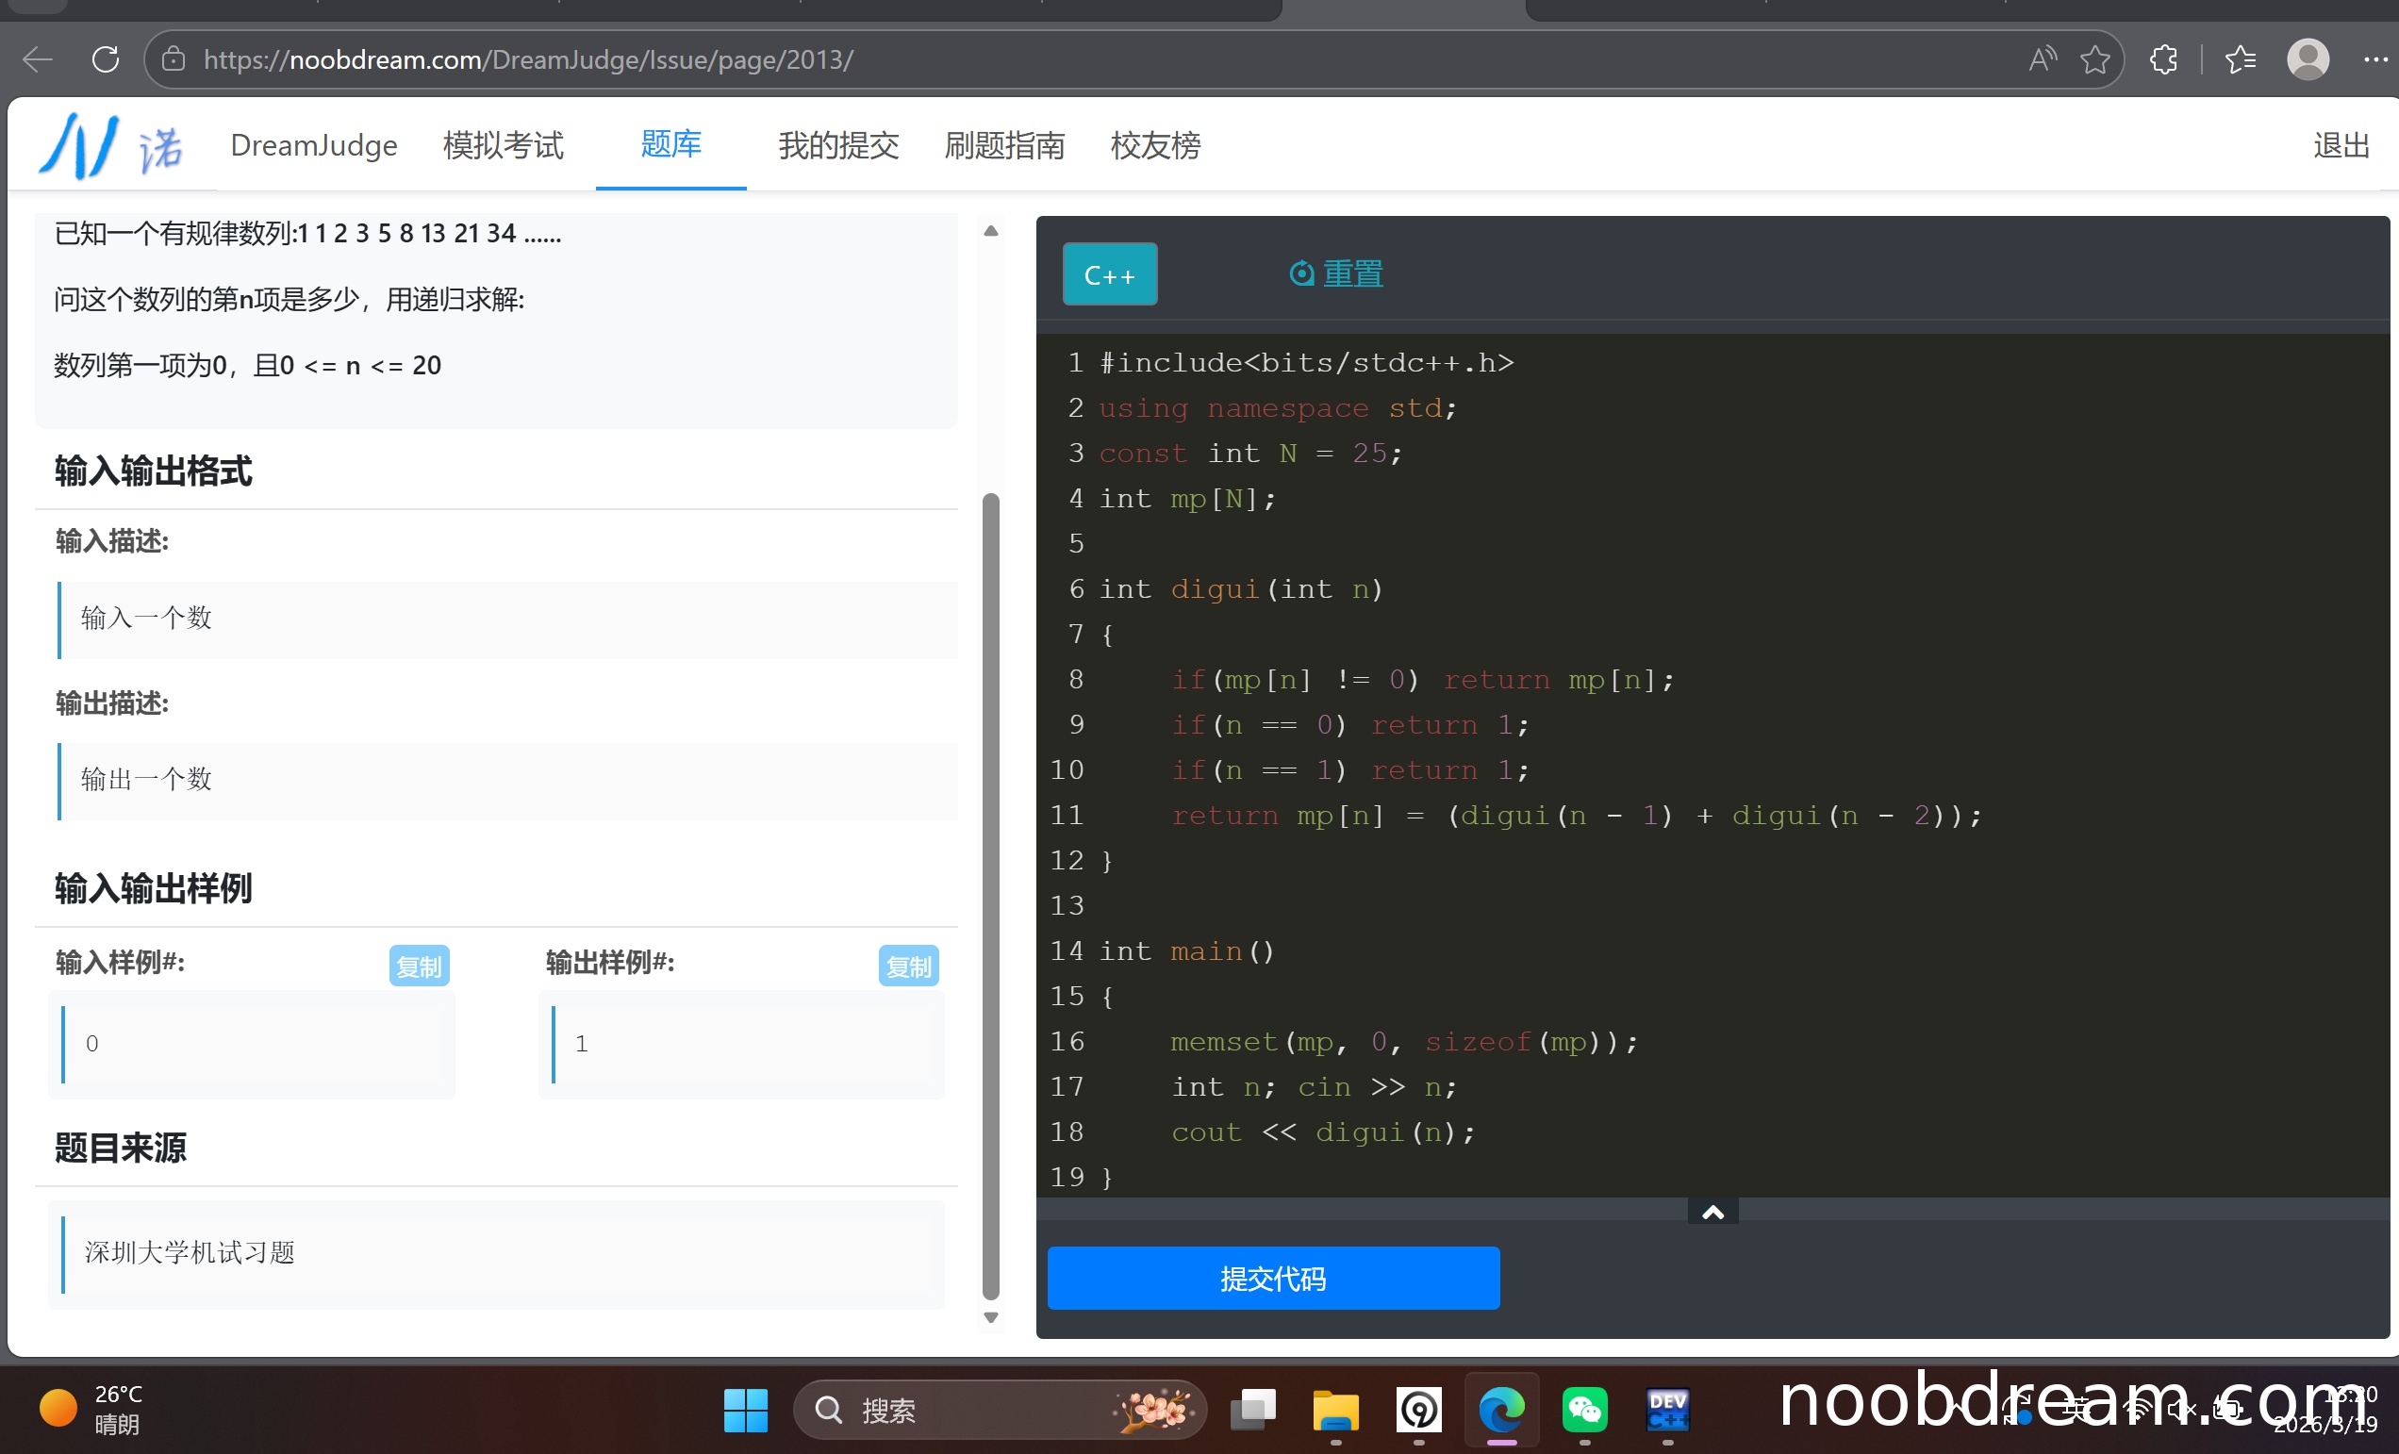Click the favorite star icon in address bar
This screenshot has height=1454, width=2399.
pyautogui.click(x=2094, y=59)
